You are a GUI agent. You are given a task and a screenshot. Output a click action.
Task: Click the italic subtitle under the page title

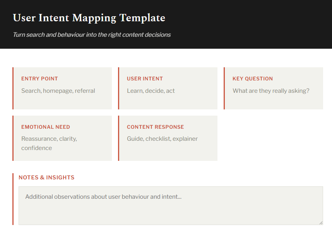click(92, 35)
